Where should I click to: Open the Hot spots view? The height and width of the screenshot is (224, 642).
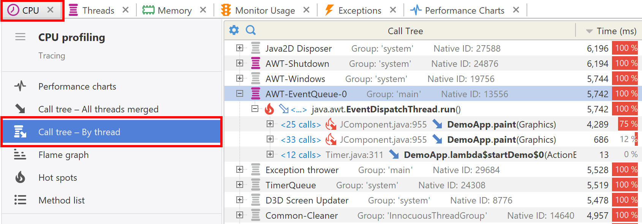[x=112, y=178]
